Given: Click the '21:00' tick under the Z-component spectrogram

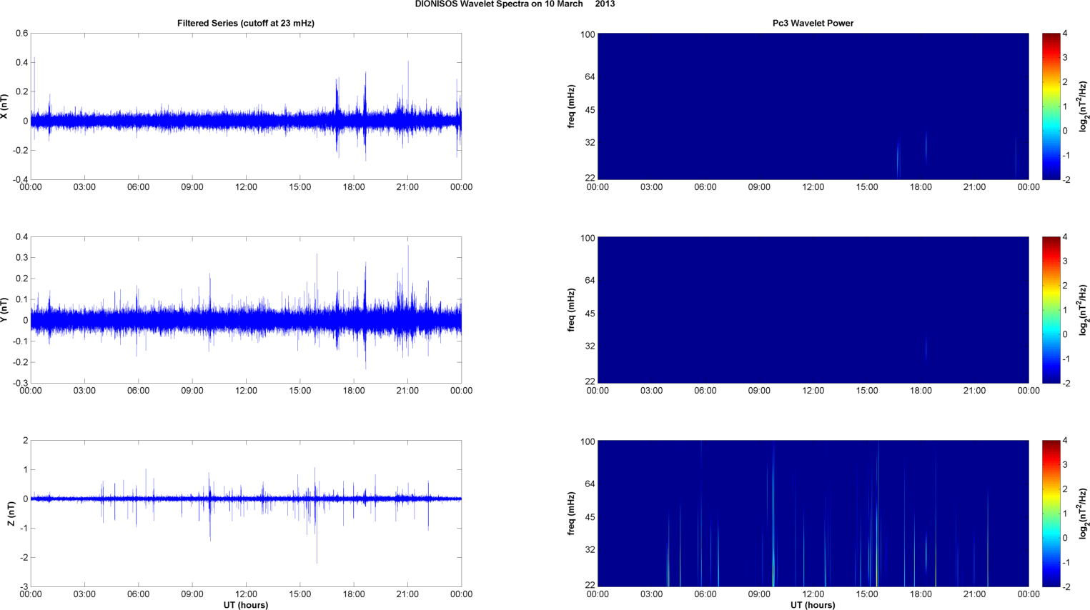Looking at the screenshot, I should (974, 594).
